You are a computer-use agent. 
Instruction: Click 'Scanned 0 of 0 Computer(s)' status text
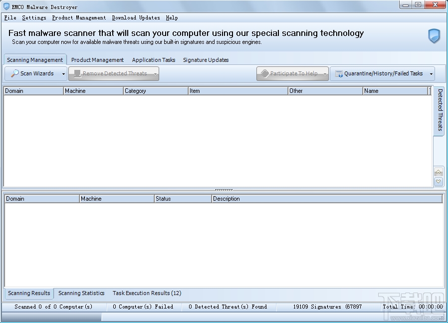coord(53,307)
